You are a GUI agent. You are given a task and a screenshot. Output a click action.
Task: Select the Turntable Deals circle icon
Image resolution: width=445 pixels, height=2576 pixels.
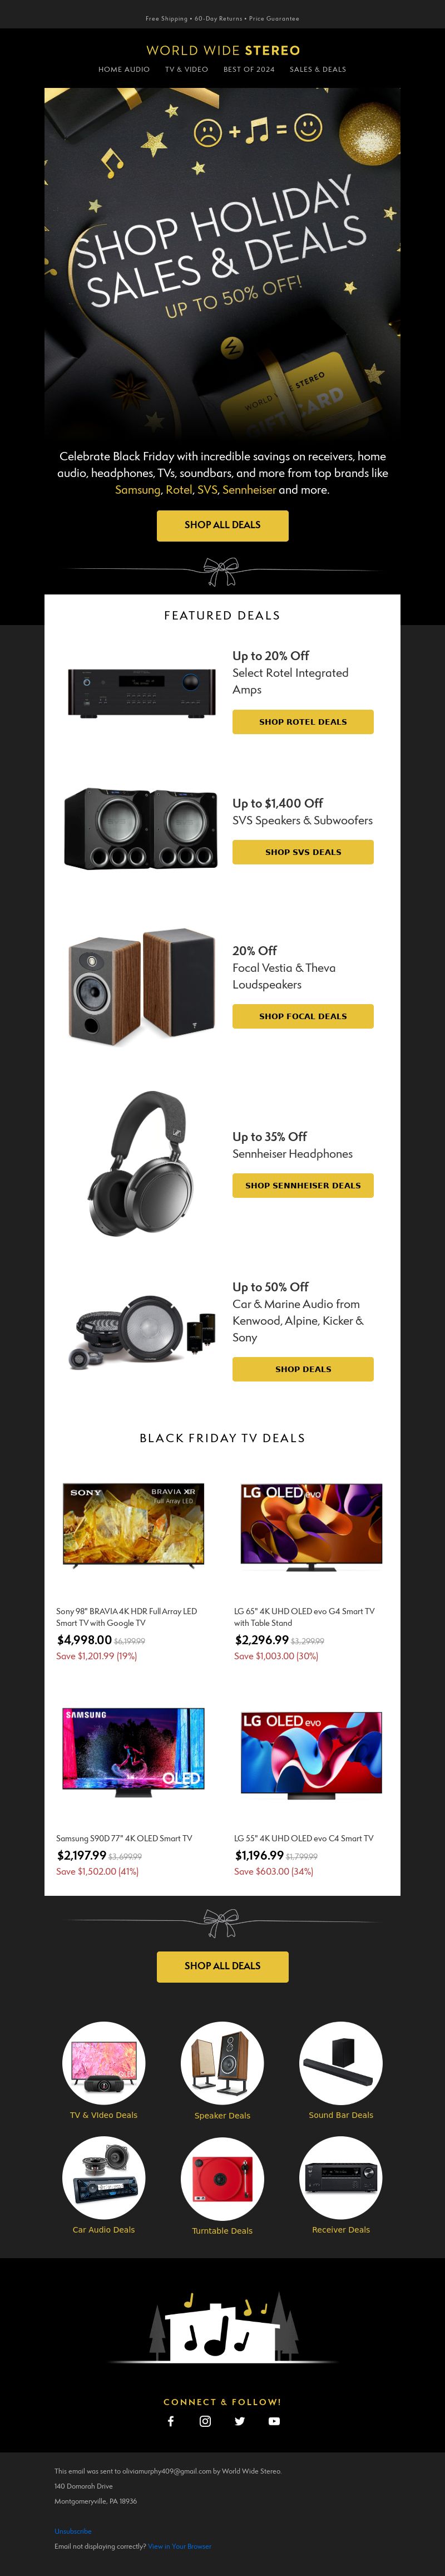click(222, 2178)
